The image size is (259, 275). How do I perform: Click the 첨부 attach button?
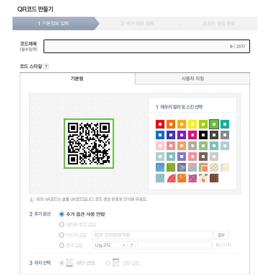point(221,235)
